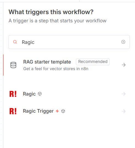Click the cube icon beside Ragic Trigger
The width and height of the screenshot is (135, 148).
coord(63,111)
